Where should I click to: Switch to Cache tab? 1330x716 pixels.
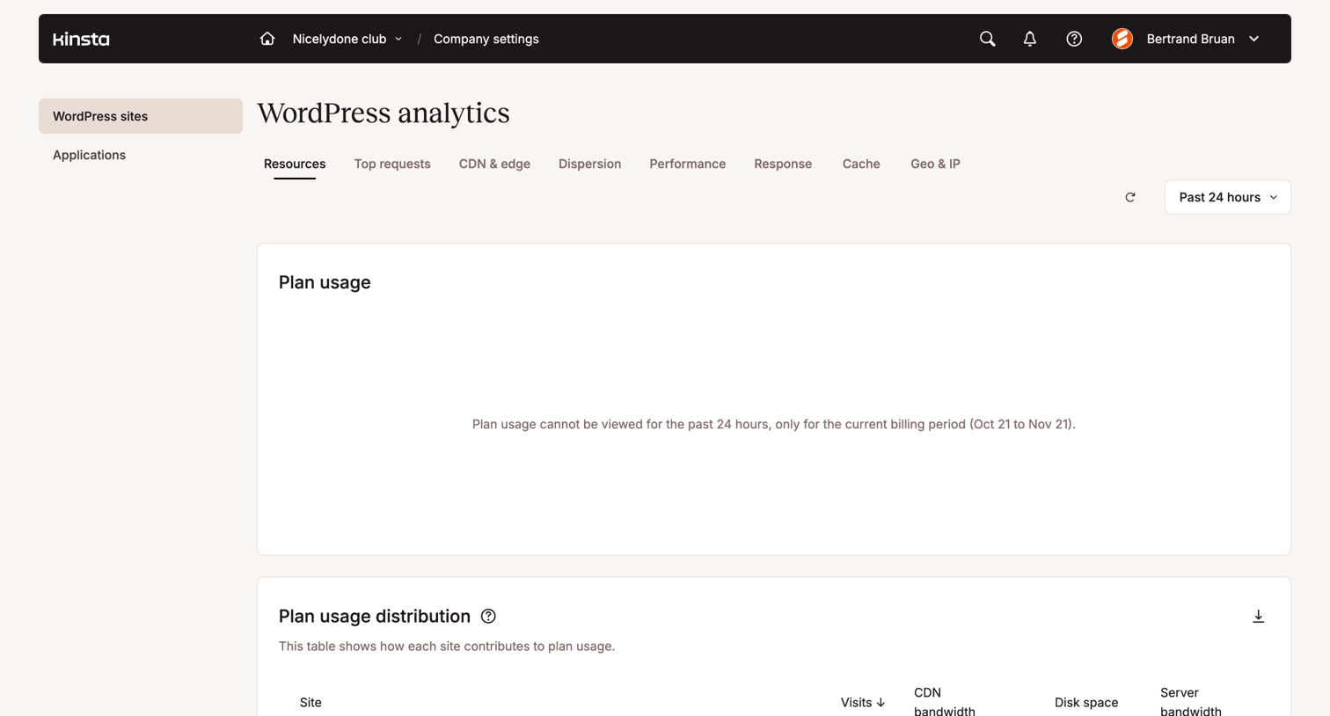(861, 164)
